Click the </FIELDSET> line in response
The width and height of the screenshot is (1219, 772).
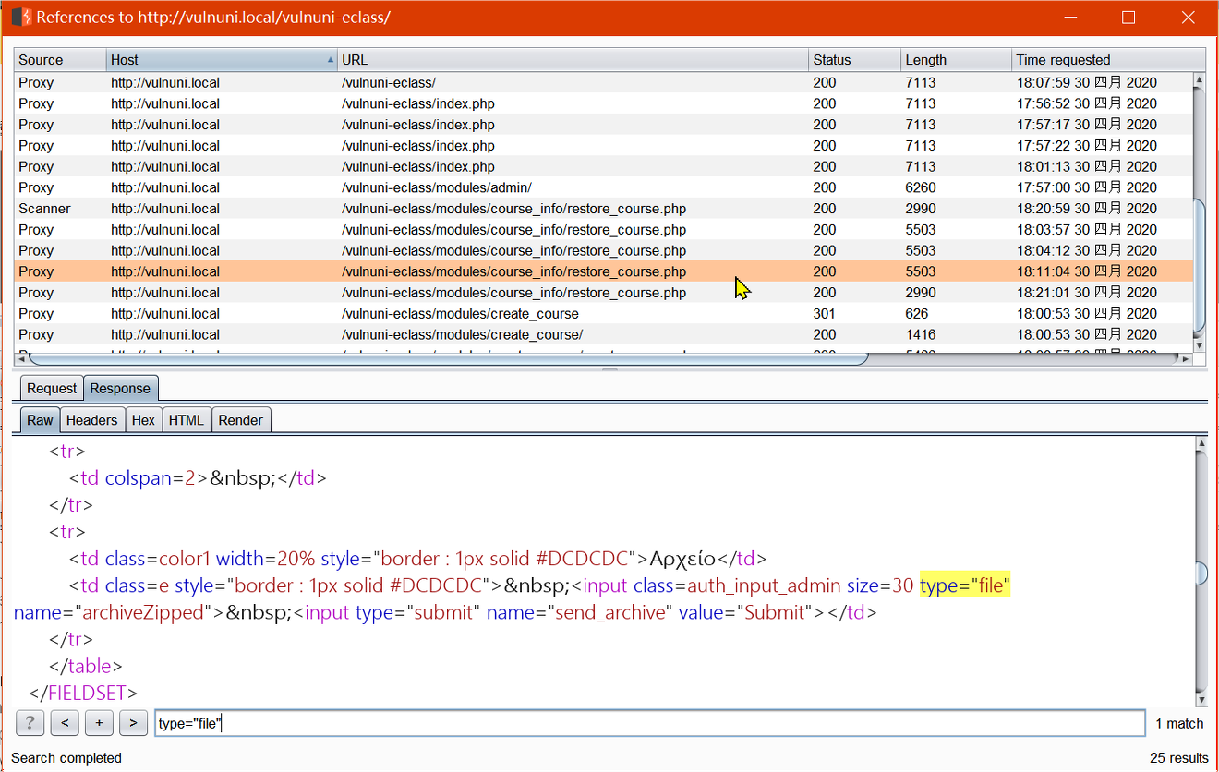click(x=83, y=693)
